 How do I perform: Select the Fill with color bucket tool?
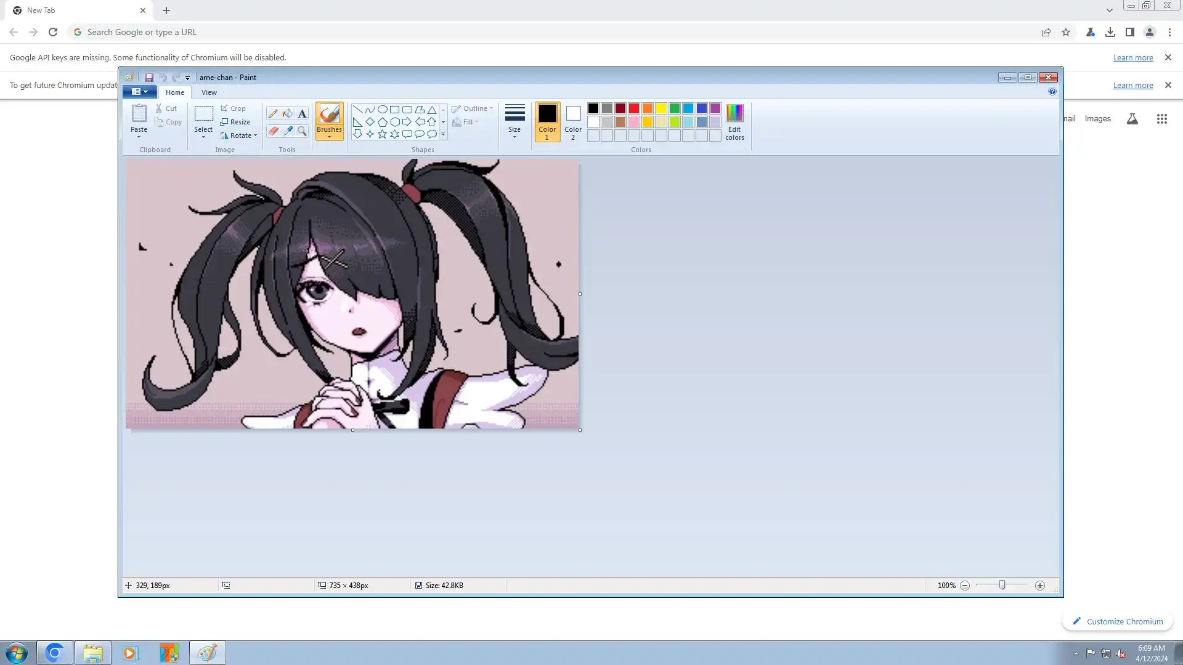(288, 114)
